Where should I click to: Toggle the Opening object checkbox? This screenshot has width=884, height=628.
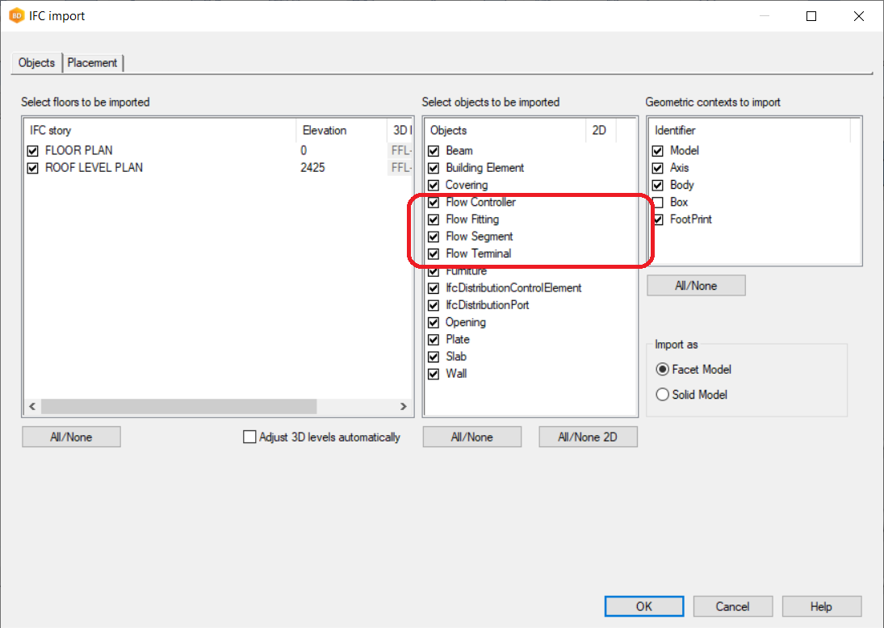click(434, 322)
